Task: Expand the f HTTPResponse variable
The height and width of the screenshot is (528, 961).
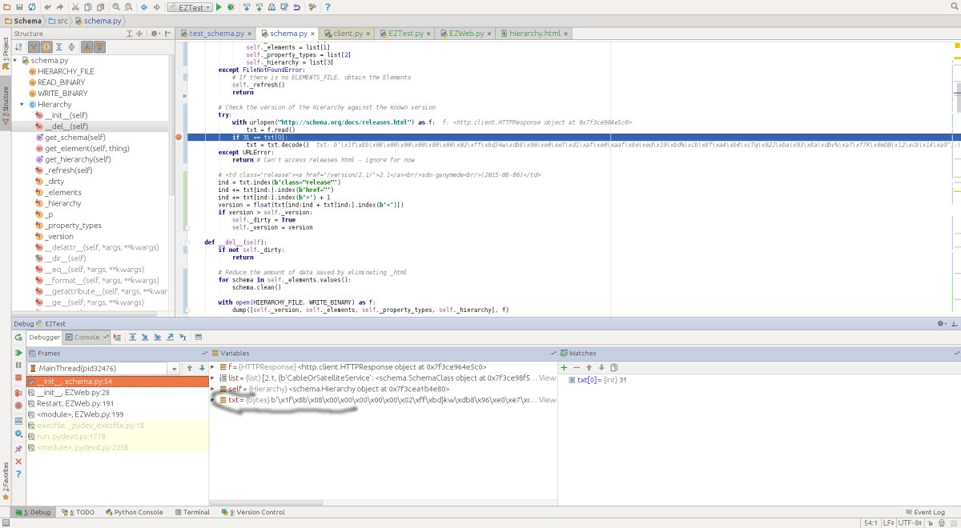Action: (x=213, y=367)
